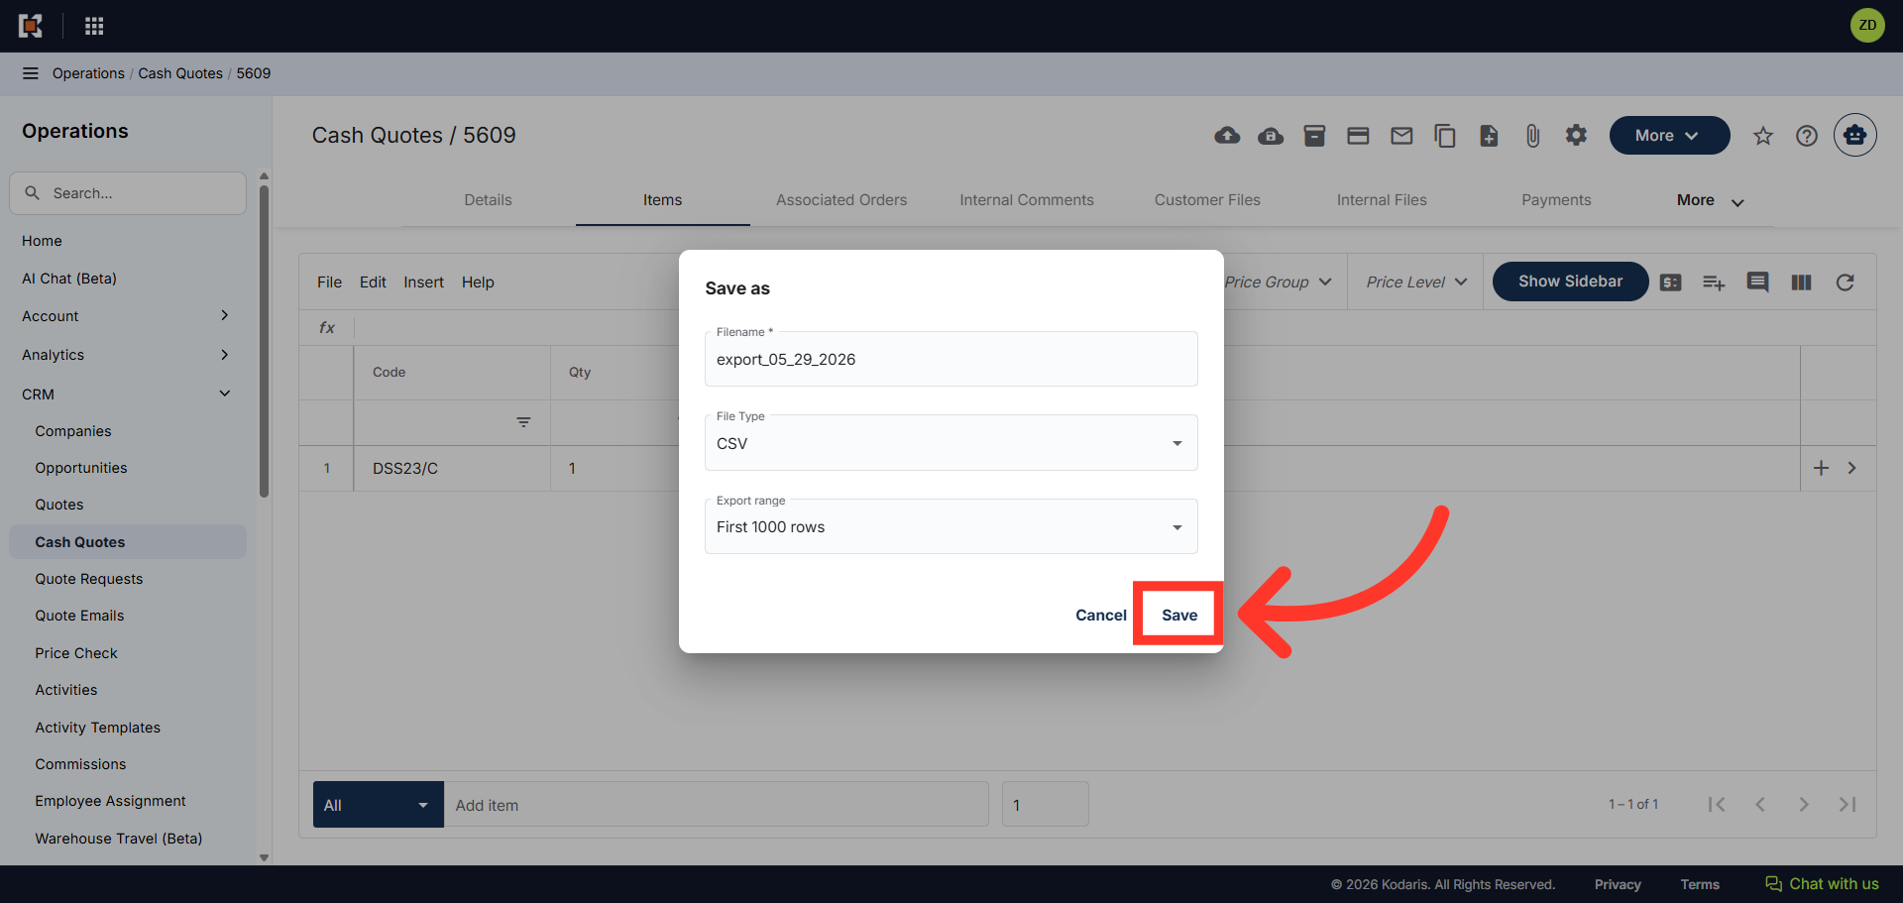1903x903 pixels.
Task: Click the add row icon in the grid toolbar
Action: [1714, 282]
